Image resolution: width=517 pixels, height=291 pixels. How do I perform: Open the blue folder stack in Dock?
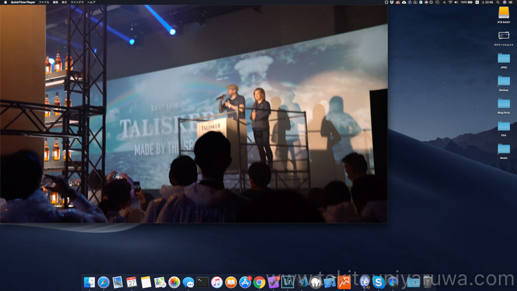(413, 282)
